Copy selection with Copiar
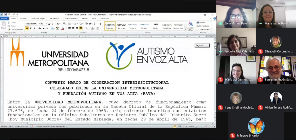The width and height of the screenshot is (296, 140). (x=12, y=26)
